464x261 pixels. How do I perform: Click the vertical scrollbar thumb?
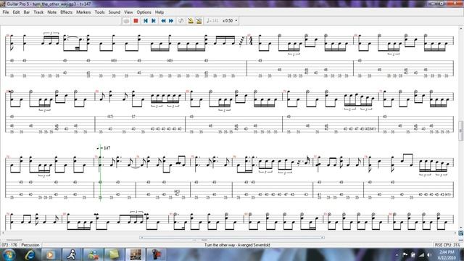click(x=461, y=130)
